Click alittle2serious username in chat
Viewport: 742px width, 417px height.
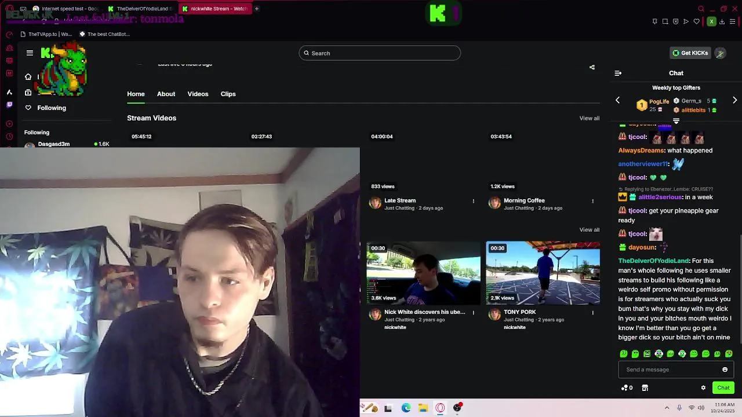[x=660, y=197]
